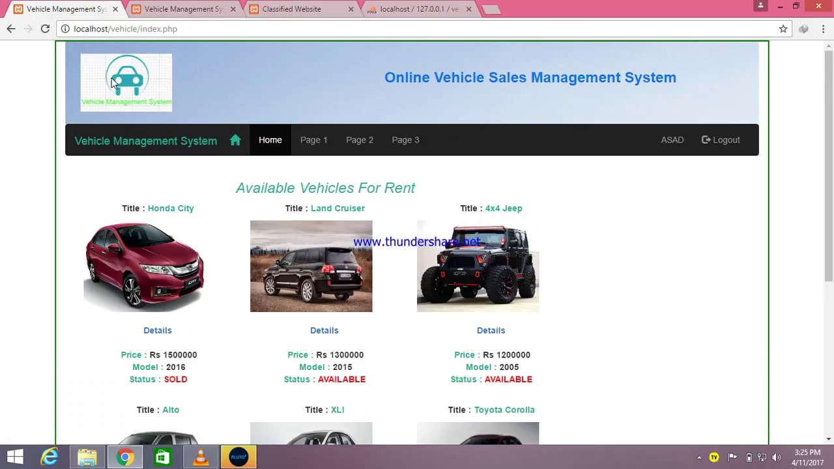This screenshot has height=469, width=834.
Task: Open Chrome menu three dots
Action: [824, 29]
